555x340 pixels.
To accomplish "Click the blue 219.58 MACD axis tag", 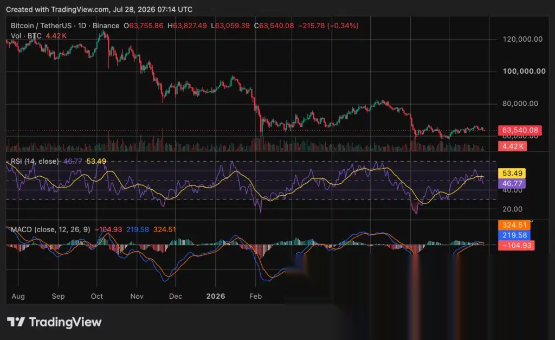I will pyautogui.click(x=514, y=235).
